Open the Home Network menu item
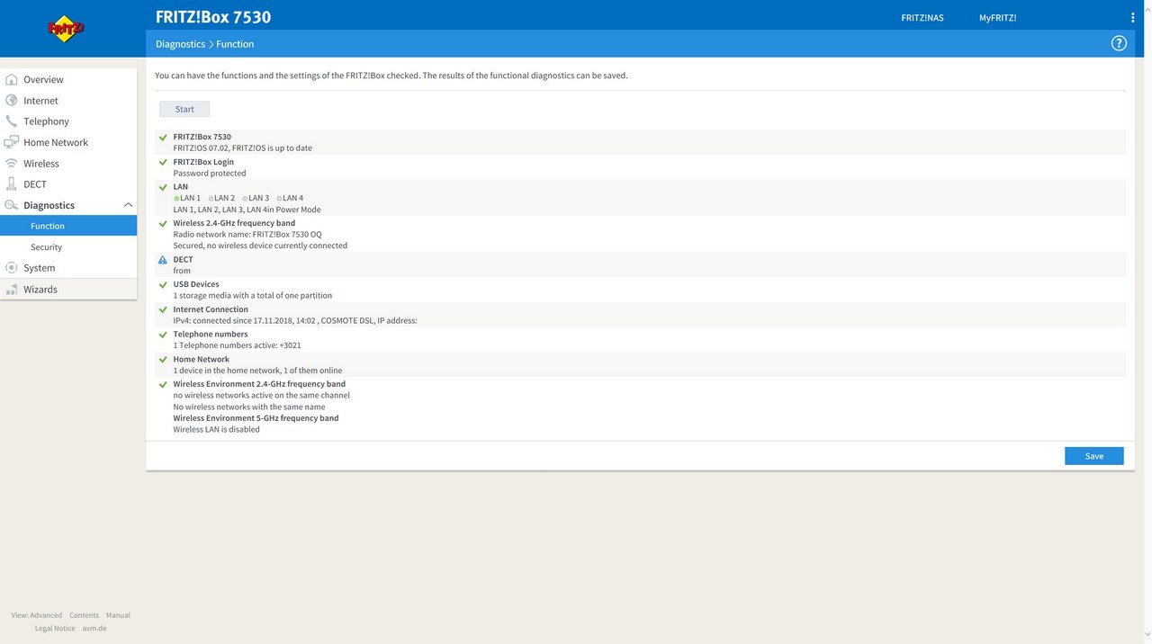This screenshot has width=1152, height=644. pyautogui.click(x=68, y=142)
